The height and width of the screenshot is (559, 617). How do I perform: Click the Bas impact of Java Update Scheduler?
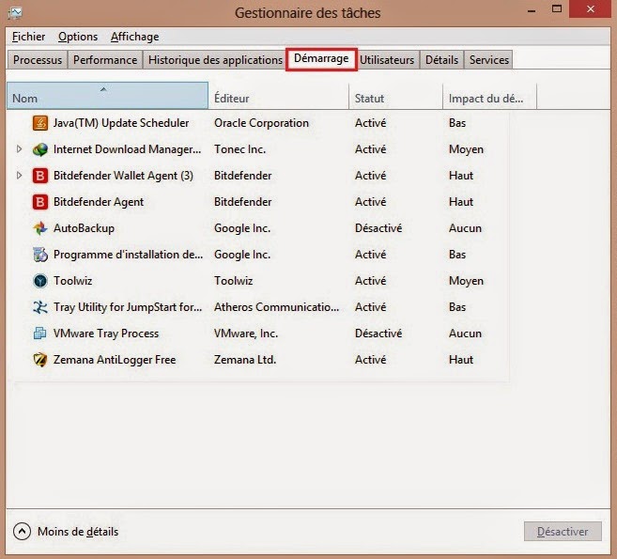457,123
